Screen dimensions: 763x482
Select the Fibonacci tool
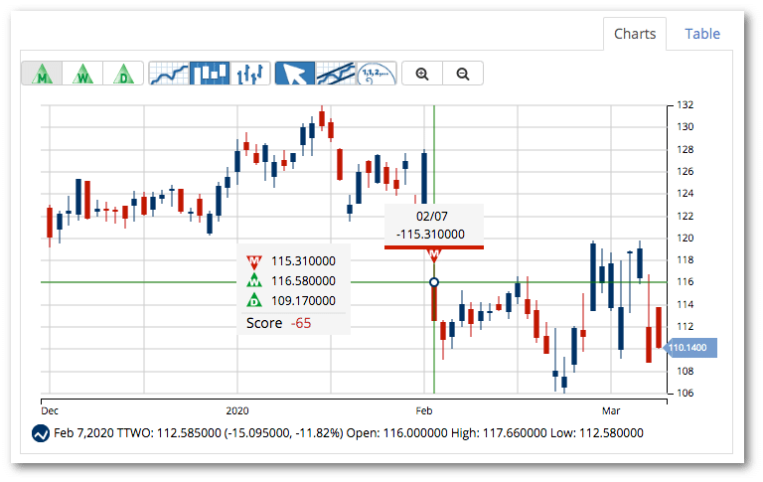[377, 74]
